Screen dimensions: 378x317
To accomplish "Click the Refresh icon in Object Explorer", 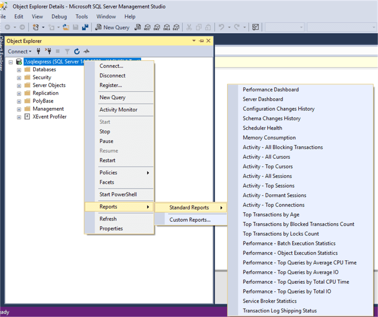I will click(77, 51).
